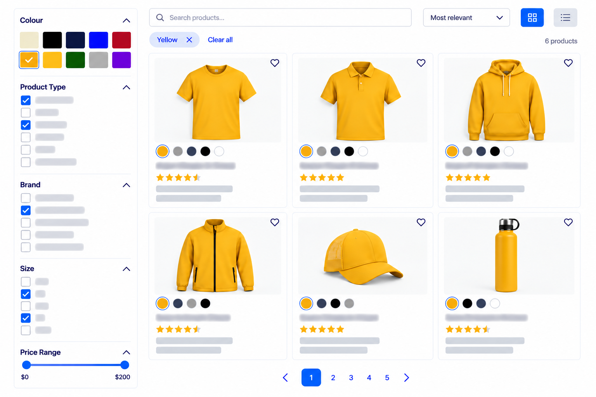Click the search magnifier icon
596x397 pixels.
pyautogui.click(x=160, y=17)
